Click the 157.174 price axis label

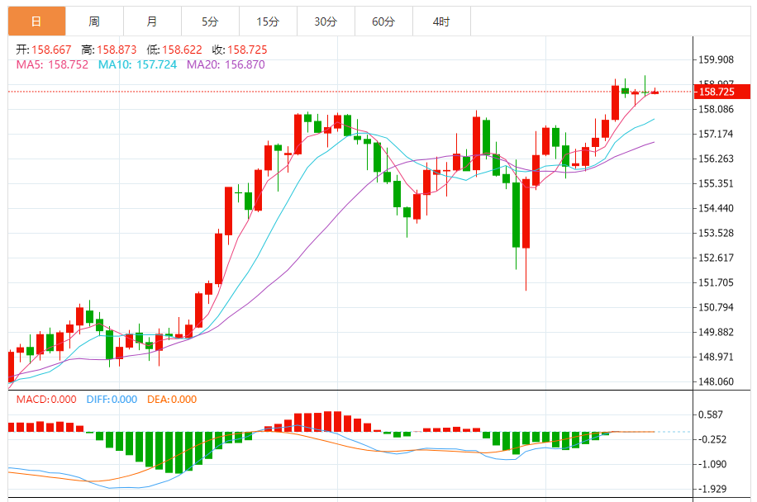pyautogui.click(x=716, y=134)
